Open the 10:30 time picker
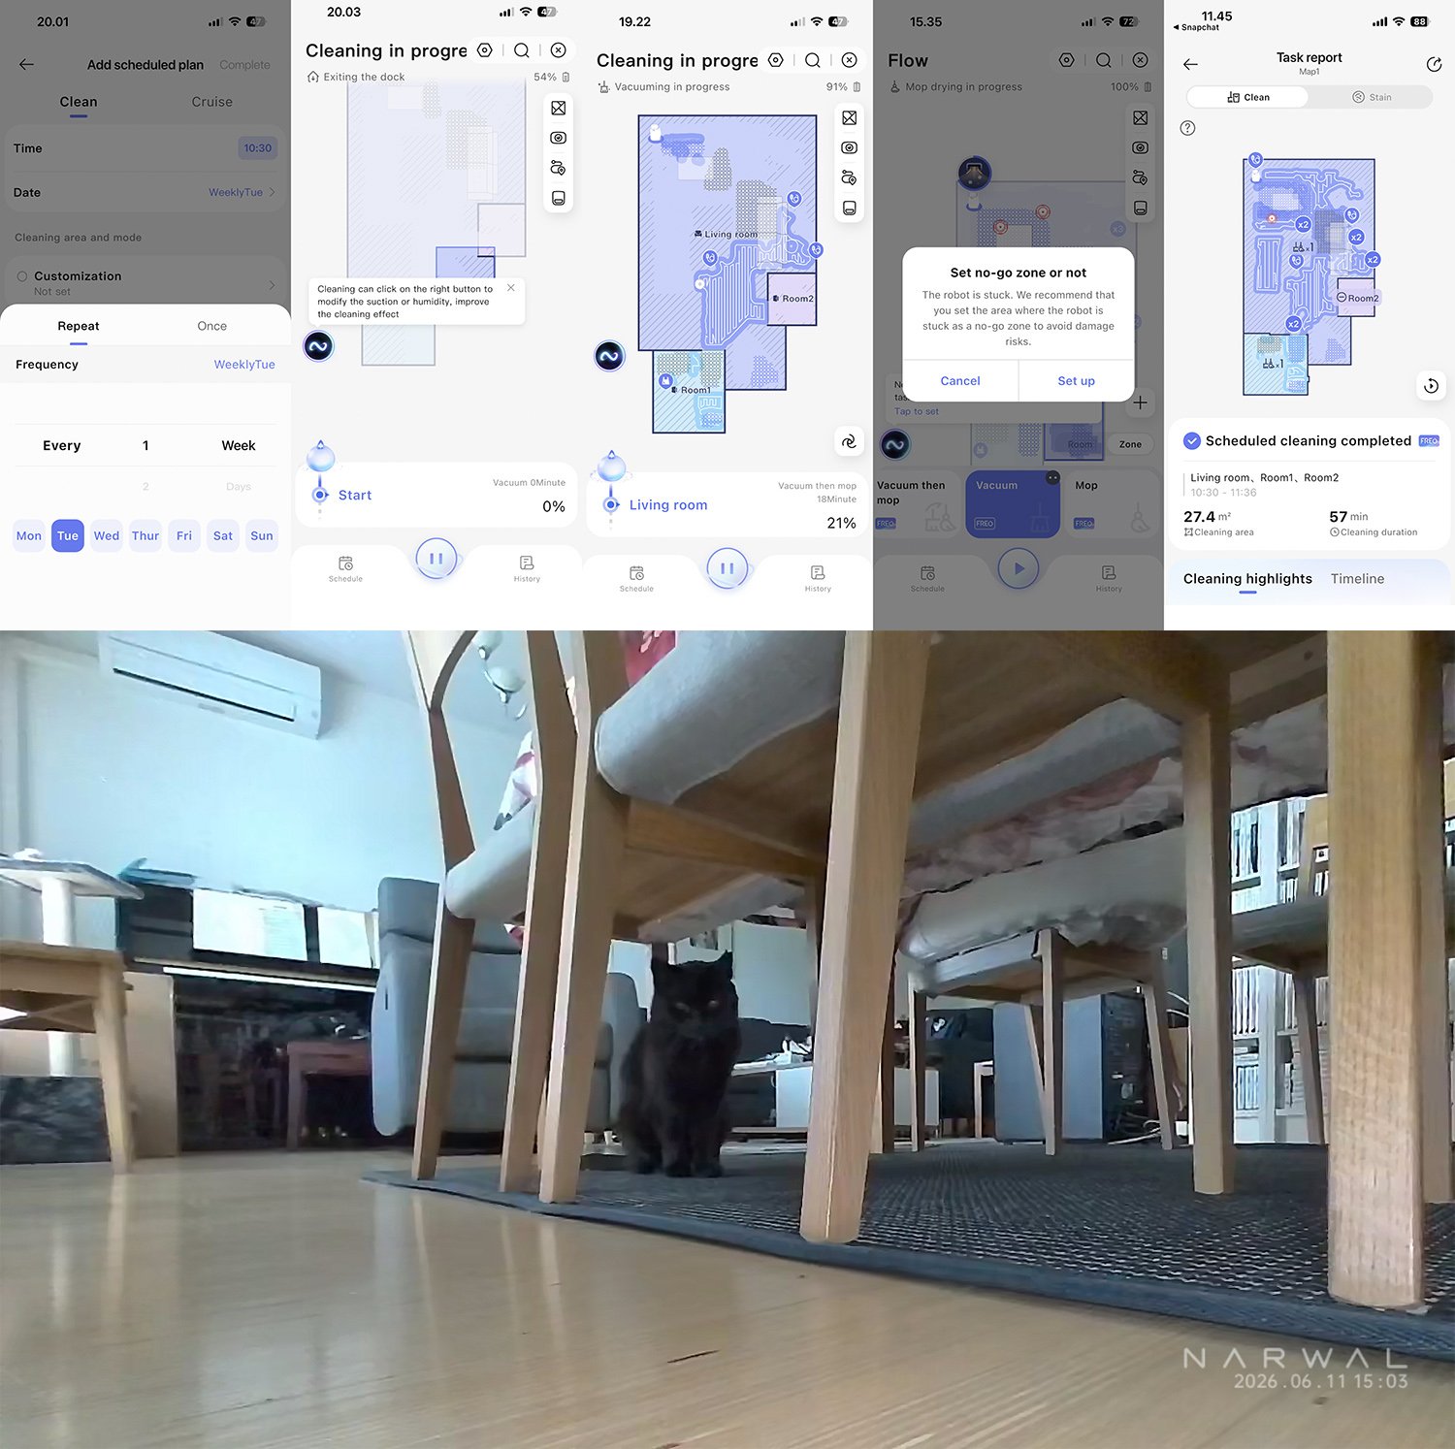The height and width of the screenshot is (1449, 1455). [x=258, y=148]
